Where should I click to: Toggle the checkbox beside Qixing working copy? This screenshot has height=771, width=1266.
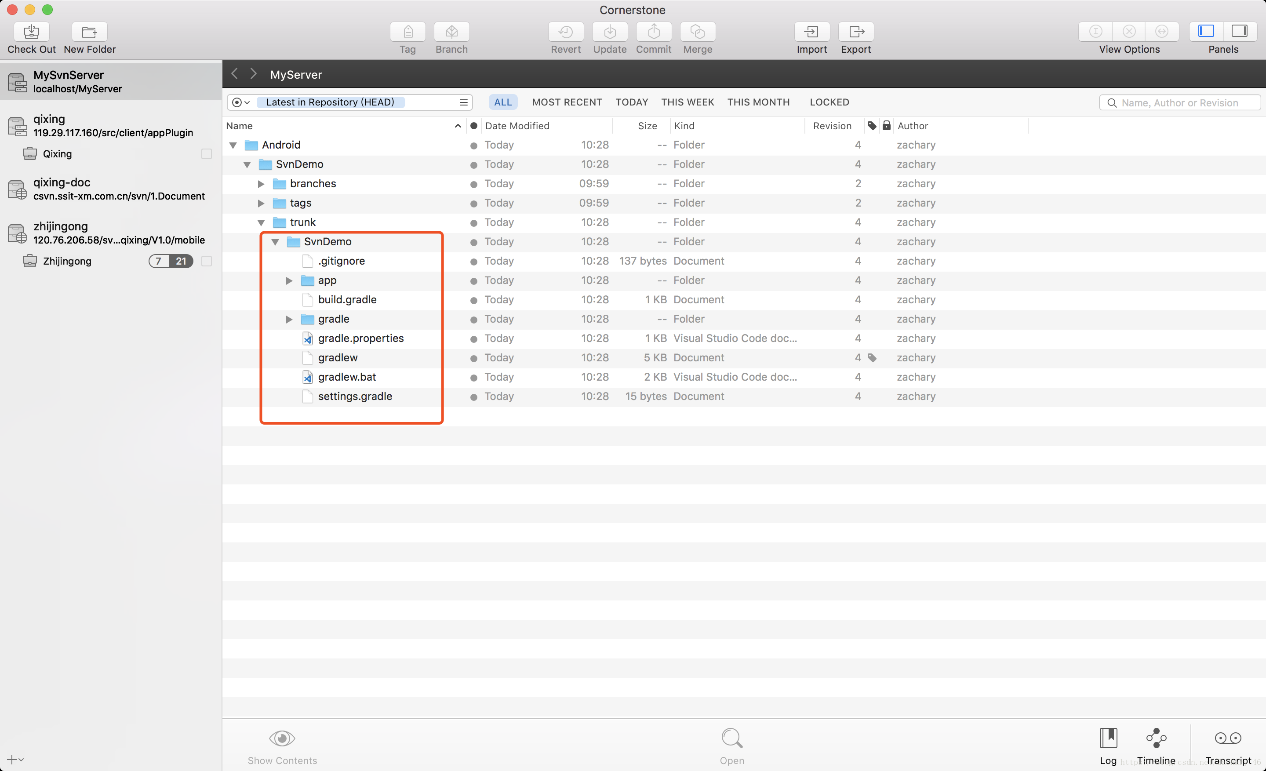pyautogui.click(x=207, y=154)
